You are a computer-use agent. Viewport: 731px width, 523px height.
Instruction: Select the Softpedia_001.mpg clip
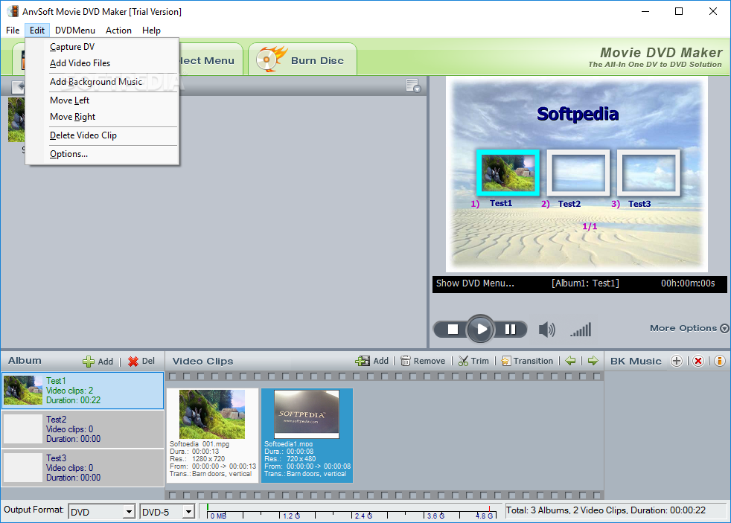[x=213, y=435]
